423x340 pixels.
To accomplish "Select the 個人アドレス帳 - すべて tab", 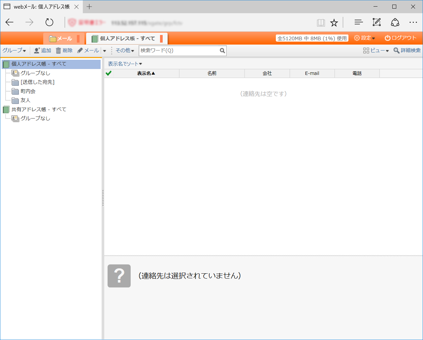I will (x=127, y=39).
